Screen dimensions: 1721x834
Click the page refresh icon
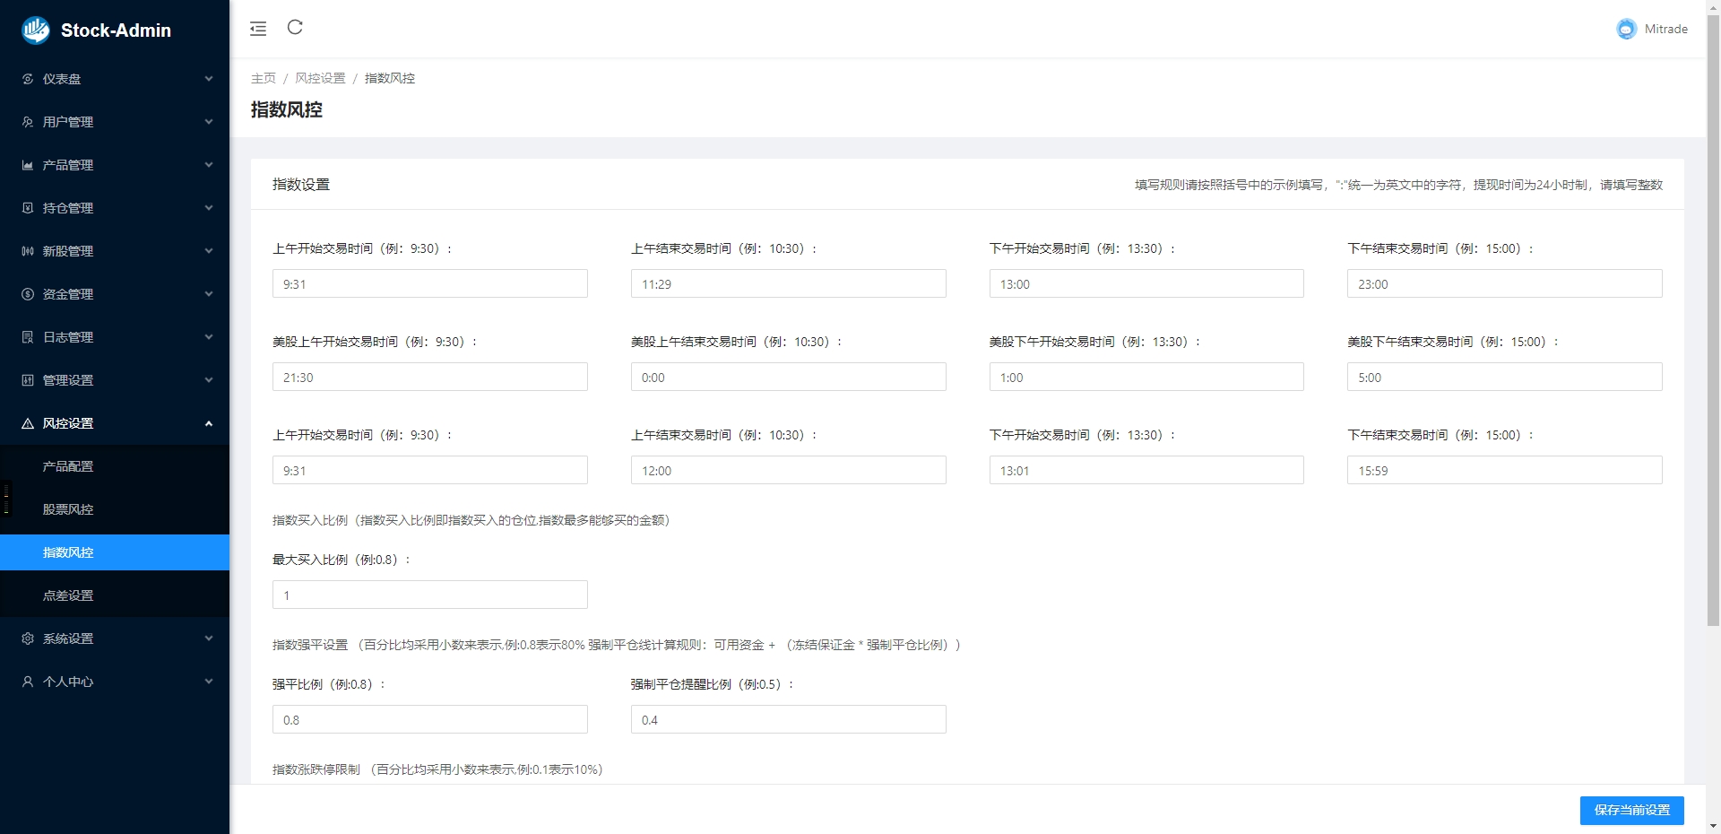click(295, 28)
